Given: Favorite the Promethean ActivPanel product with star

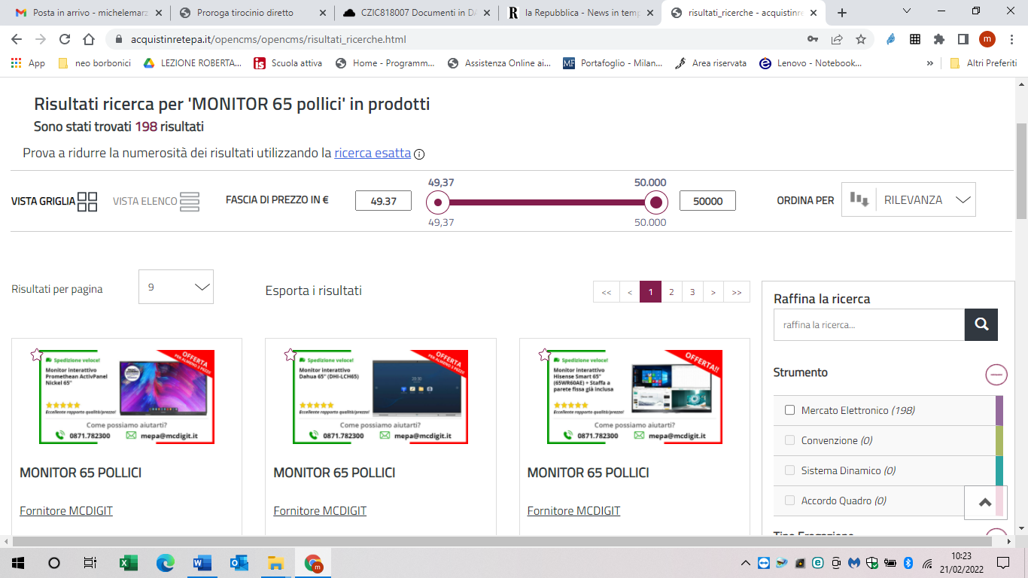Looking at the screenshot, I should (36, 355).
